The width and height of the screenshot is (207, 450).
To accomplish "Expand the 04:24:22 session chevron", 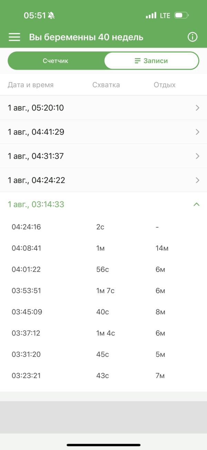I will click(197, 180).
